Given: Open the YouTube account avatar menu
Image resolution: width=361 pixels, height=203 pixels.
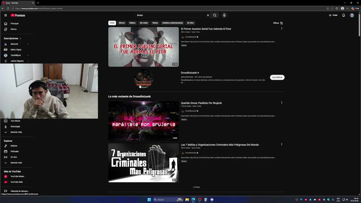Looking at the screenshot, I should point(352,15).
